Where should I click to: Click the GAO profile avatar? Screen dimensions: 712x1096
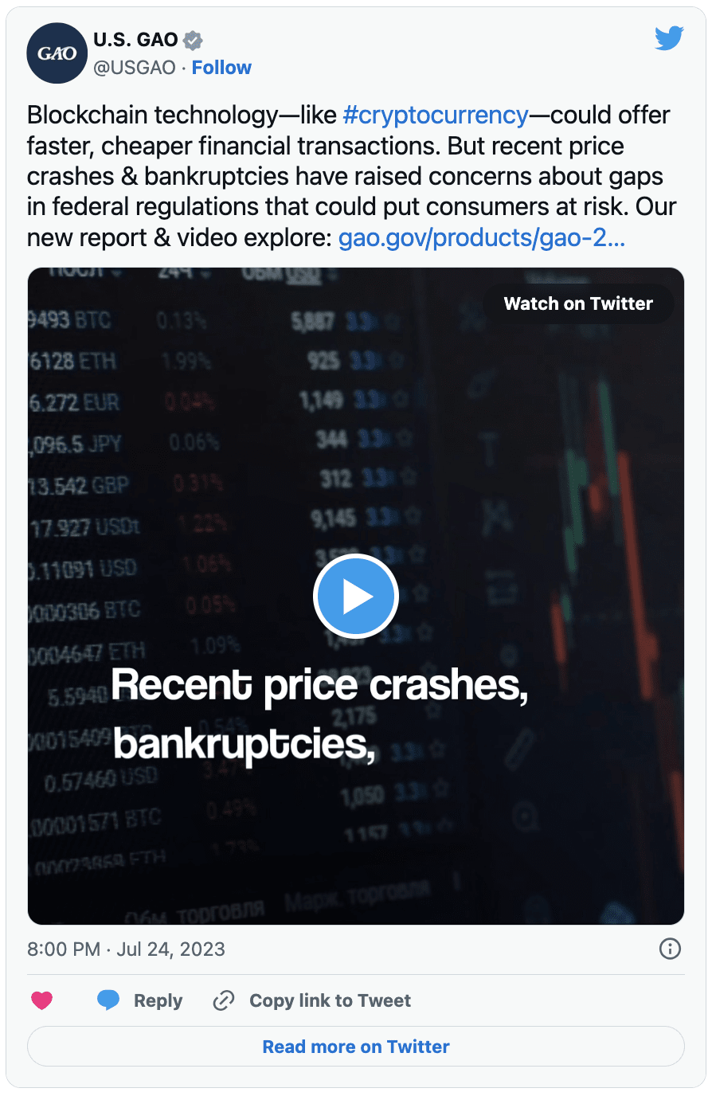click(57, 53)
